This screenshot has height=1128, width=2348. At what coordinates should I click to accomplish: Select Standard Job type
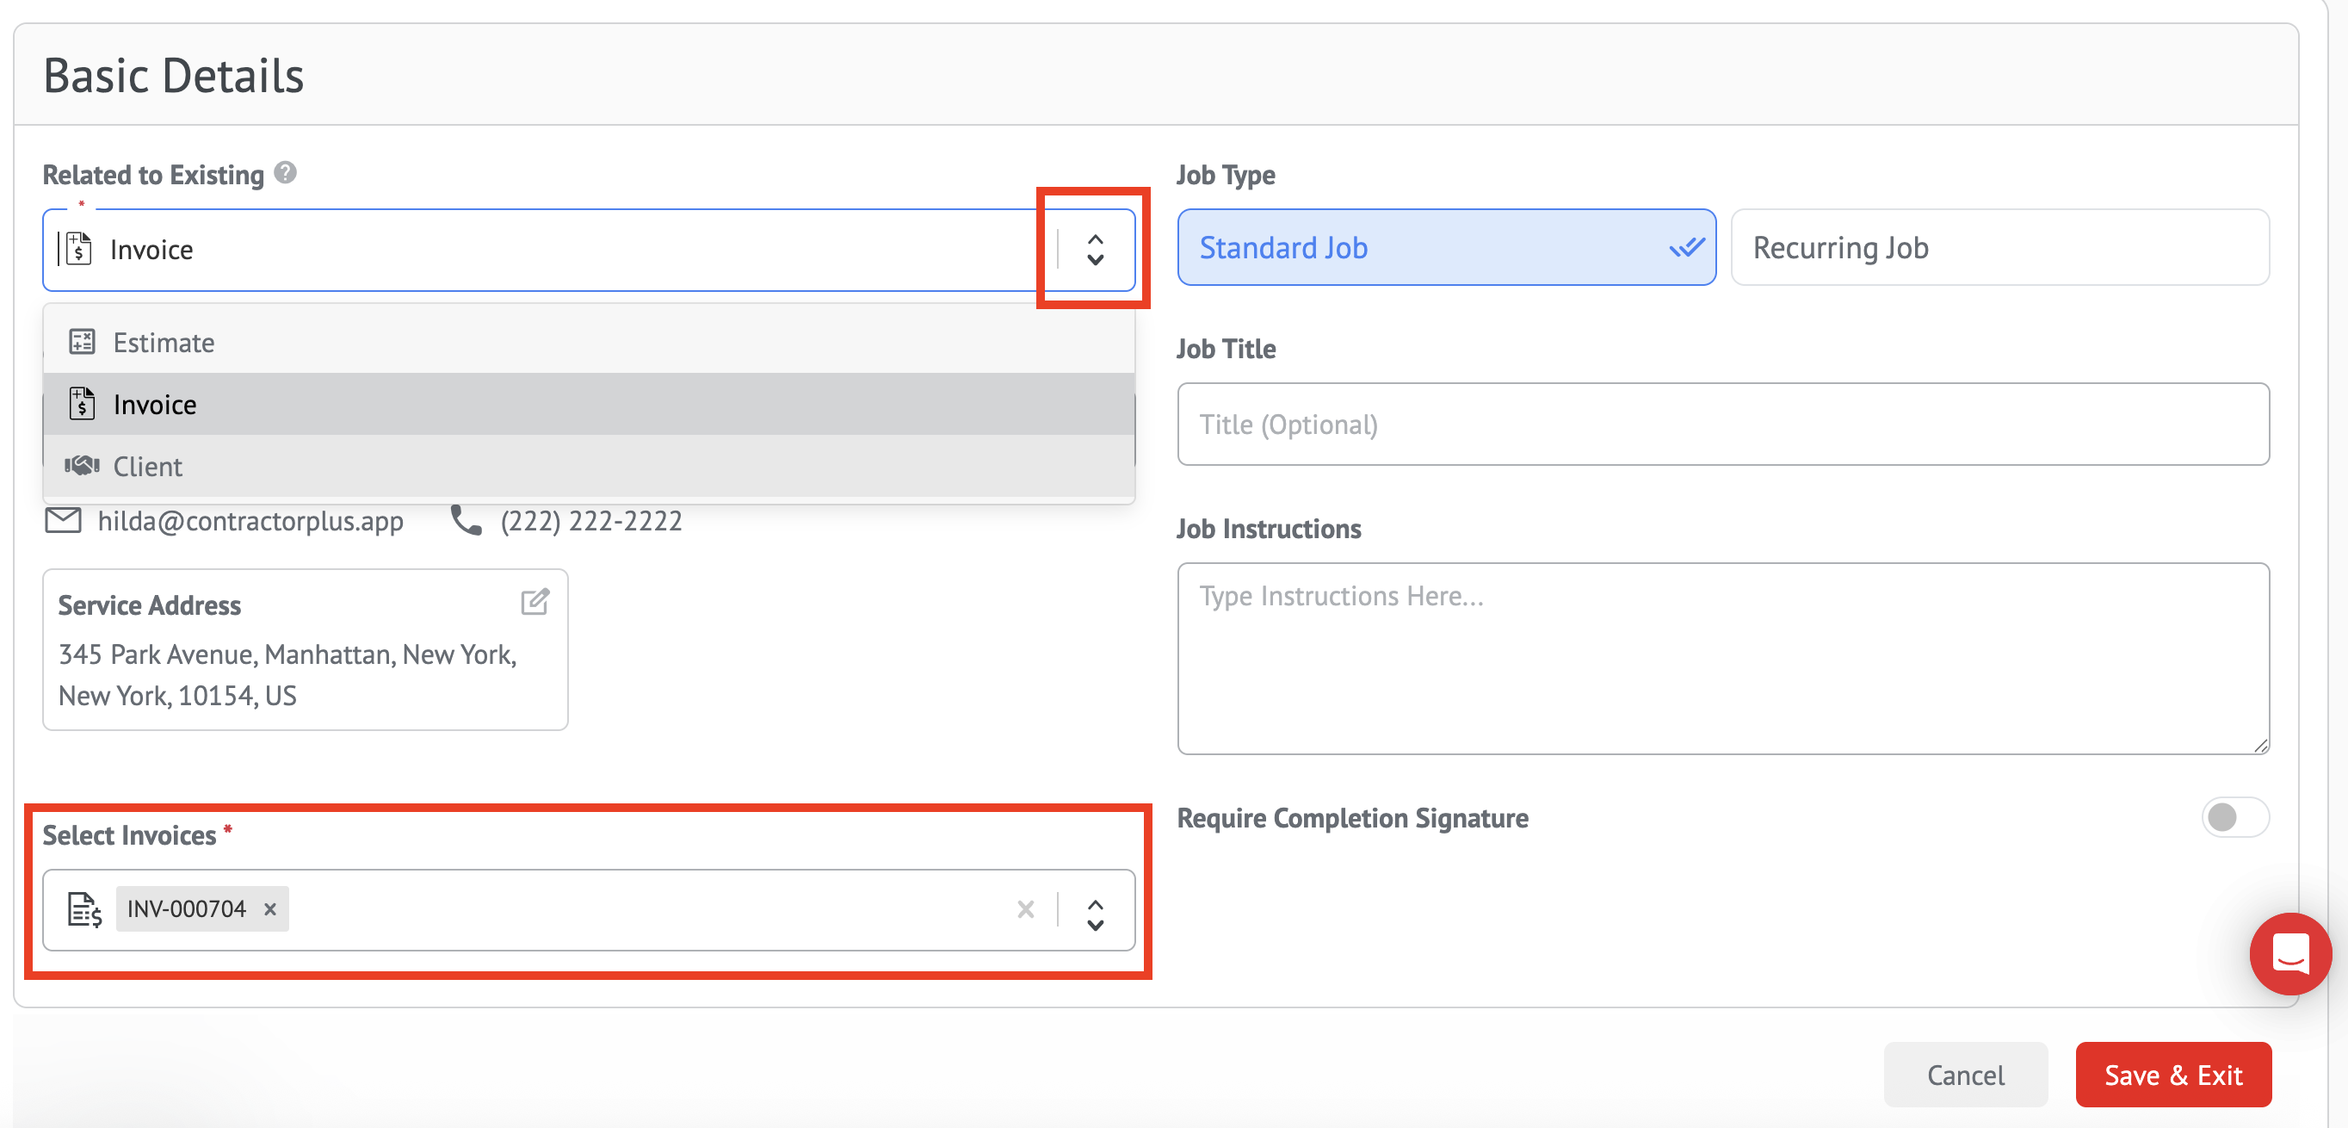tap(1446, 248)
